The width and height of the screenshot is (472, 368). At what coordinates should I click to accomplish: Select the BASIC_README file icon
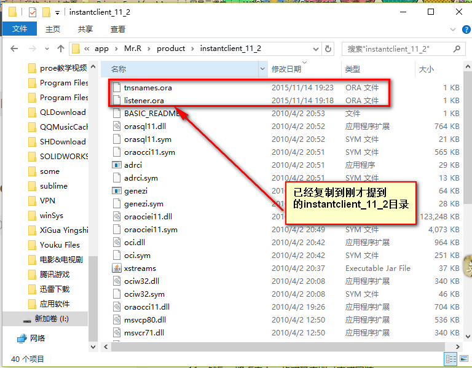click(117, 114)
